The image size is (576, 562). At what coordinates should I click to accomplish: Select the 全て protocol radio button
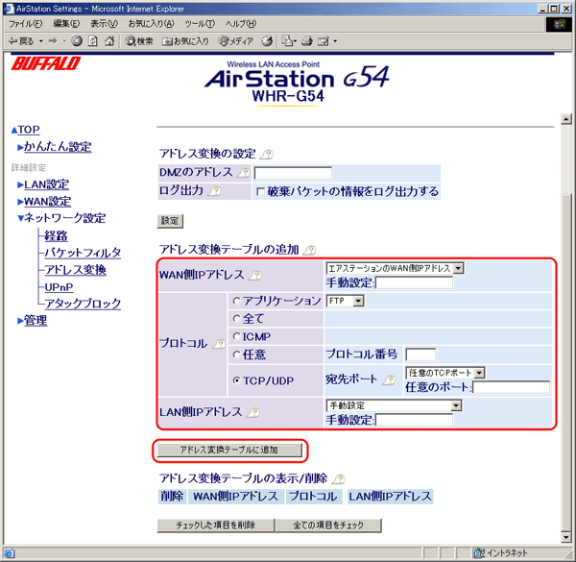pyautogui.click(x=236, y=318)
